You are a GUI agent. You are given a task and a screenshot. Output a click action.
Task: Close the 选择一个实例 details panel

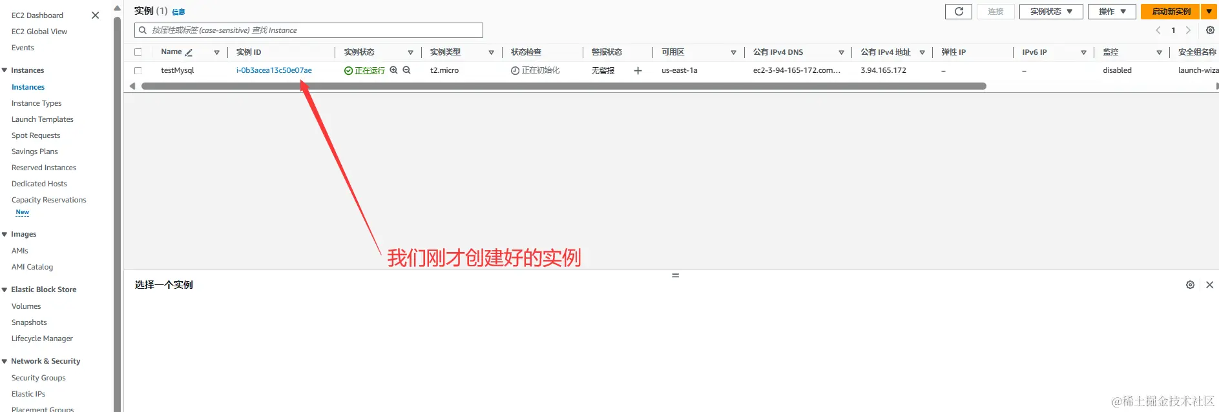click(x=1209, y=284)
